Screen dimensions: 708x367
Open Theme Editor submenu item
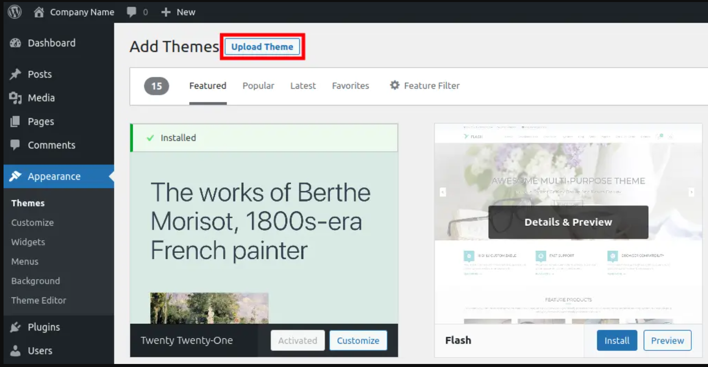pyautogui.click(x=38, y=300)
